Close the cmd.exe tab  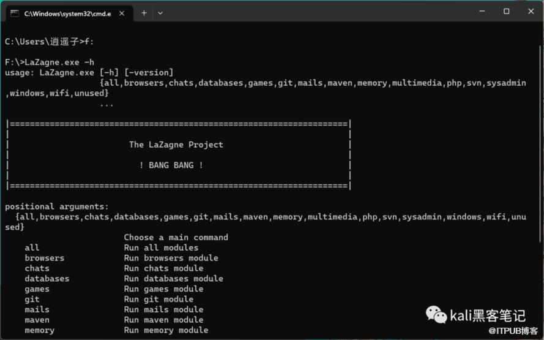pyautogui.click(x=122, y=13)
